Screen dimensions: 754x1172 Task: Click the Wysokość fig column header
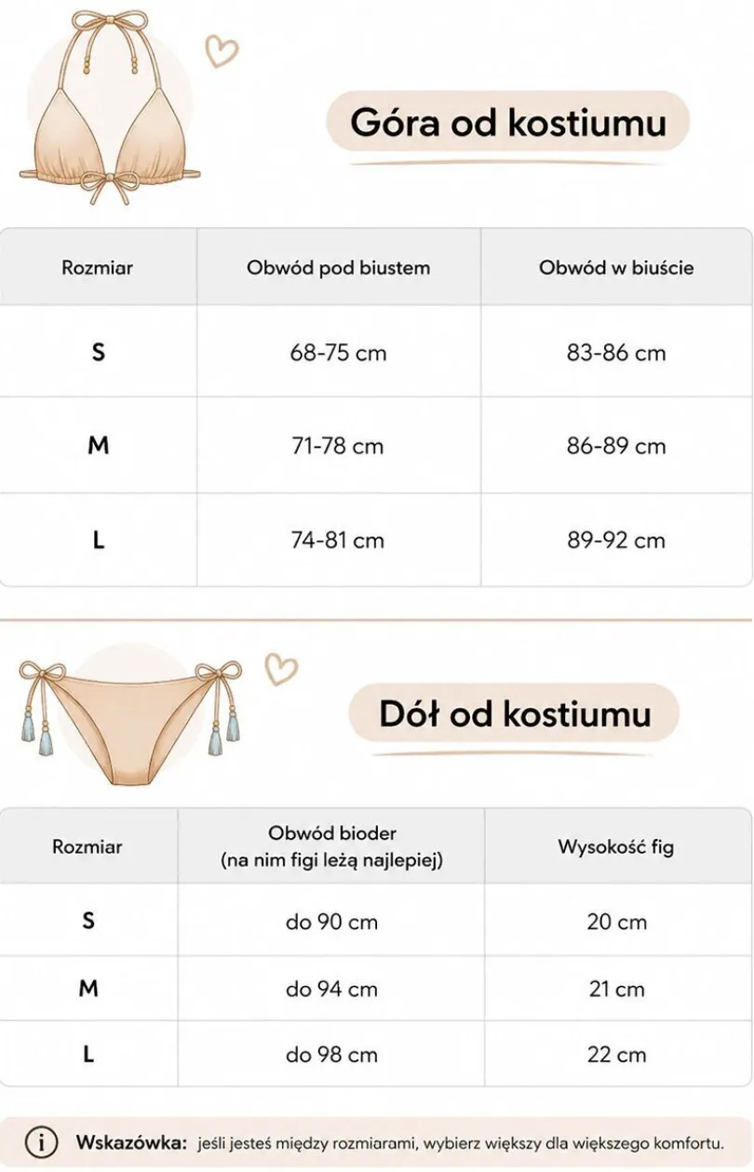click(x=616, y=846)
